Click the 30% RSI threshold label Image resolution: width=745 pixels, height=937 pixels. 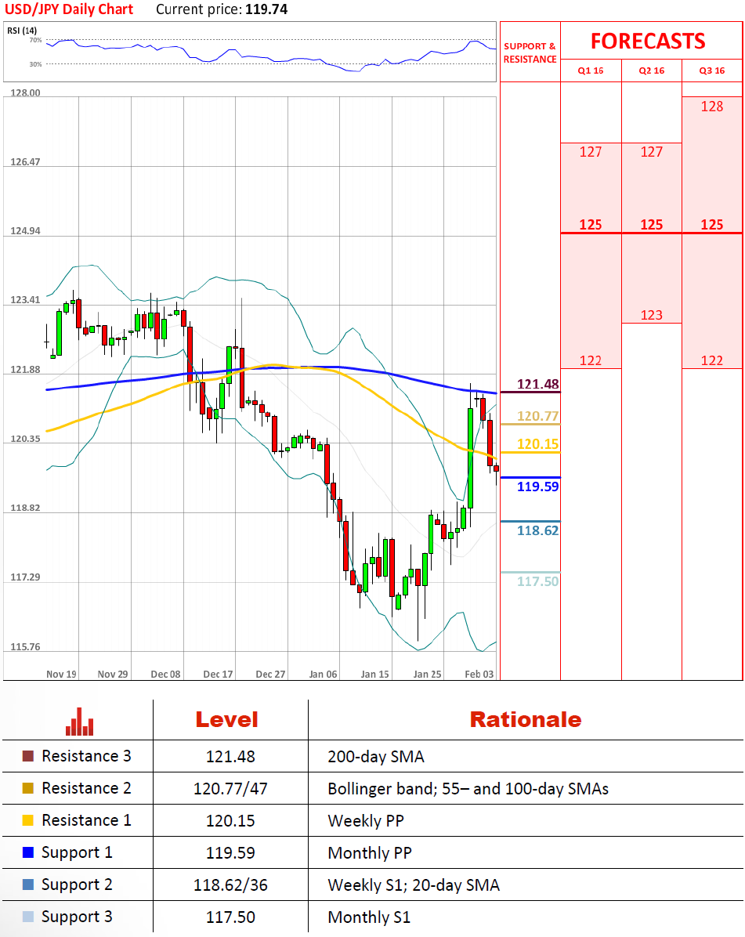tap(36, 64)
